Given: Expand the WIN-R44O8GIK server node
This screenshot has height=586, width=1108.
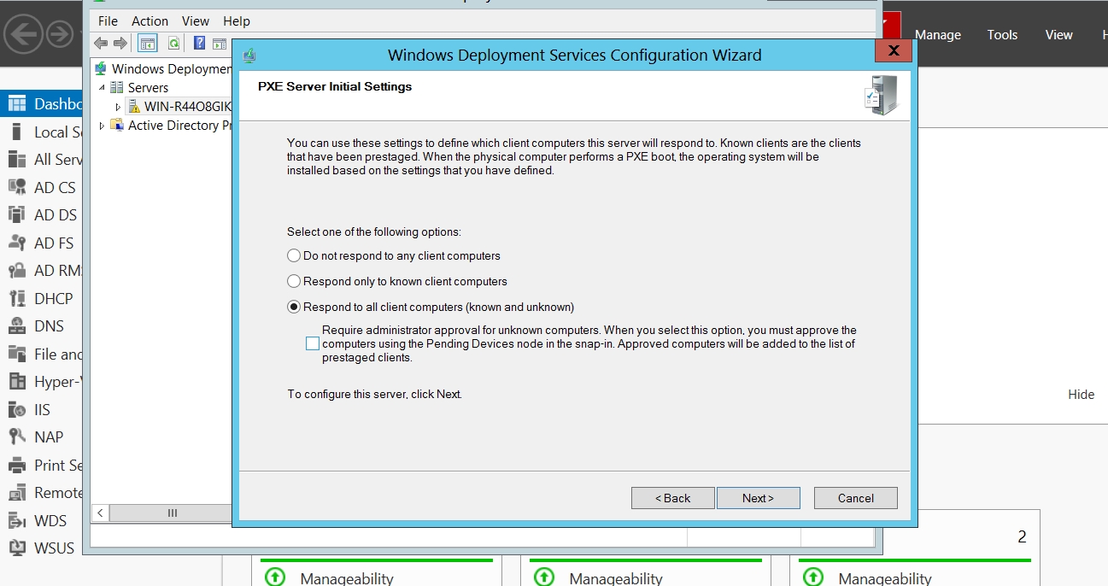Looking at the screenshot, I should coord(119,107).
